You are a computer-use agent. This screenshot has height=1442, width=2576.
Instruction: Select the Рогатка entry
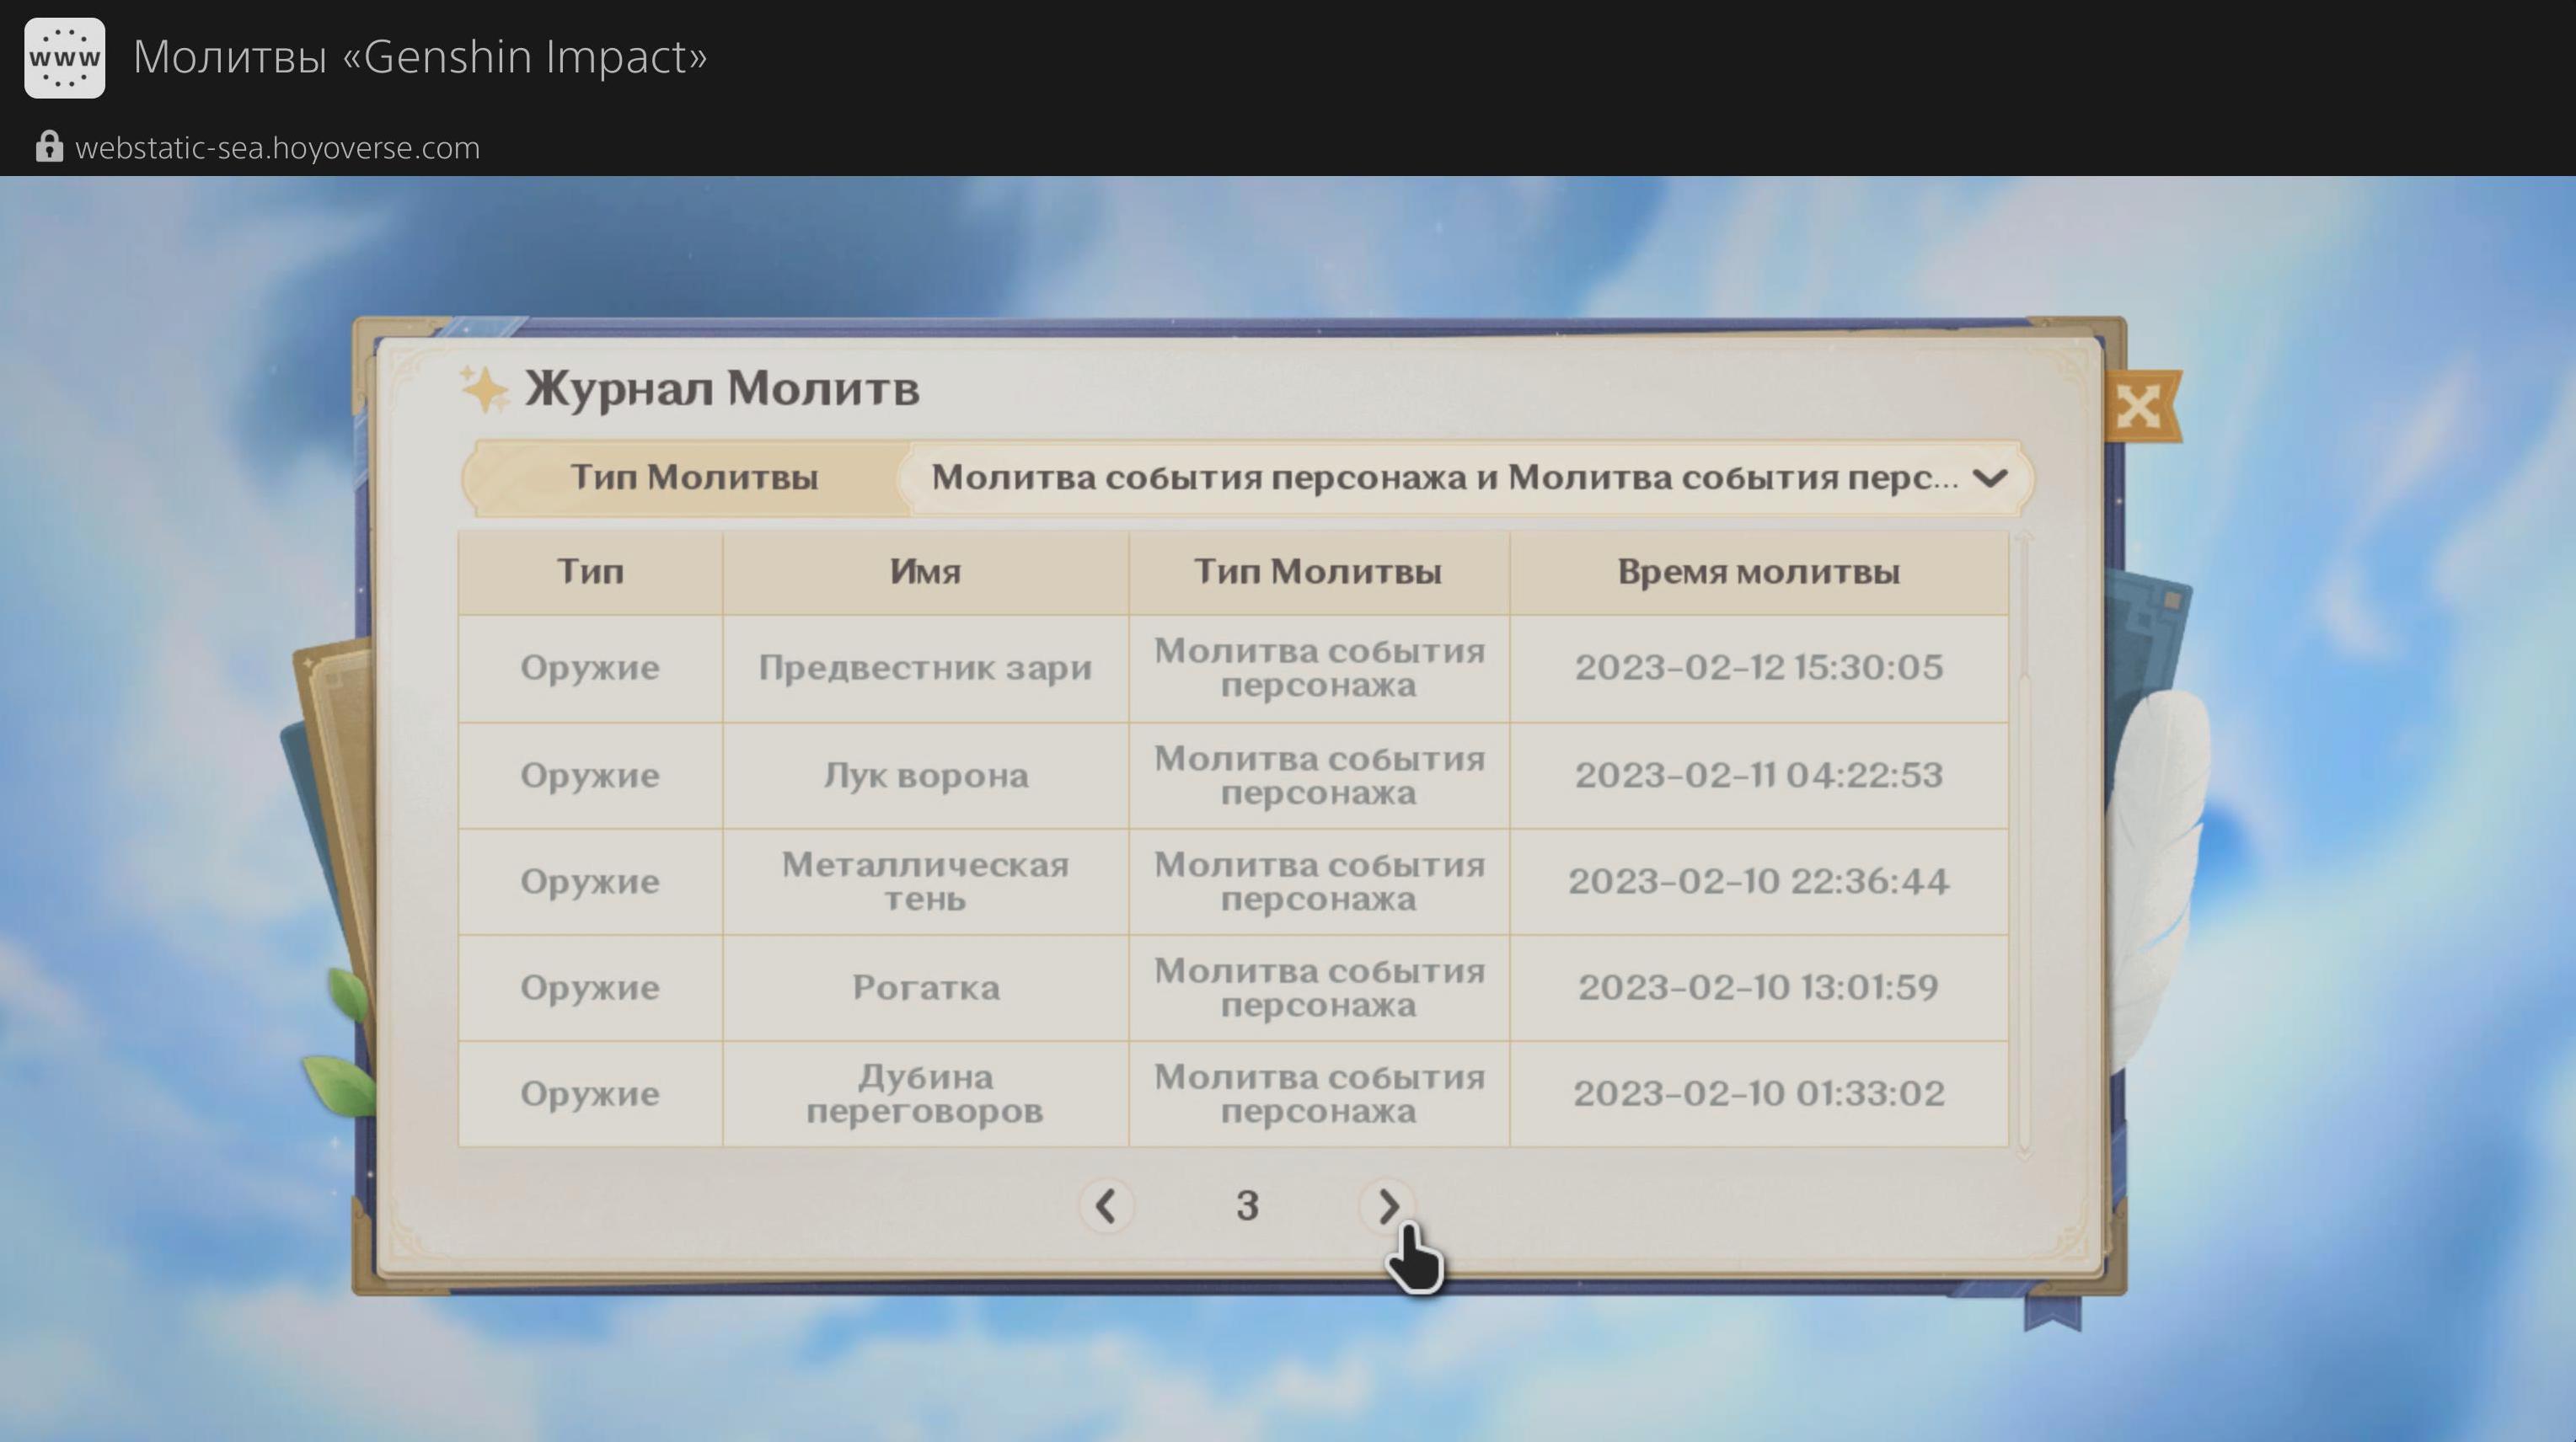(x=925, y=987)
